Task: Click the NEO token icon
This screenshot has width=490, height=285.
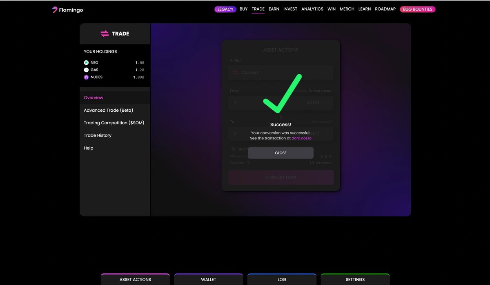Action: point(86,62)
